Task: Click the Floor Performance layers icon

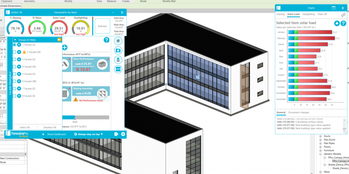Action: 102,64
